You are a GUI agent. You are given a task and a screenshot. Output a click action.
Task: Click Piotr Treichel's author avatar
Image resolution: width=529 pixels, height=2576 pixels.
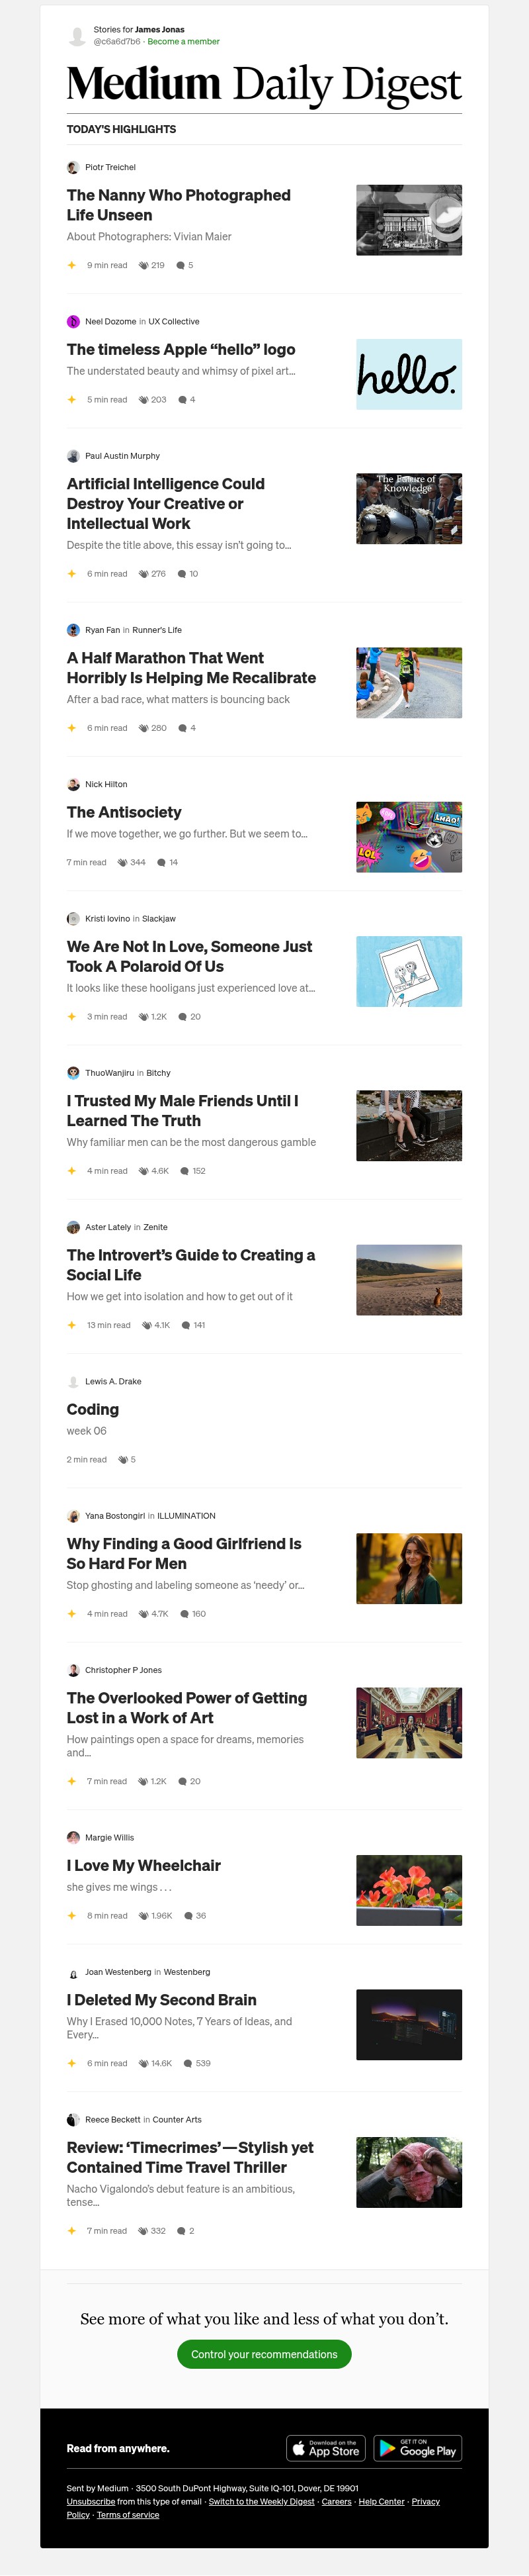click(73, 167)
